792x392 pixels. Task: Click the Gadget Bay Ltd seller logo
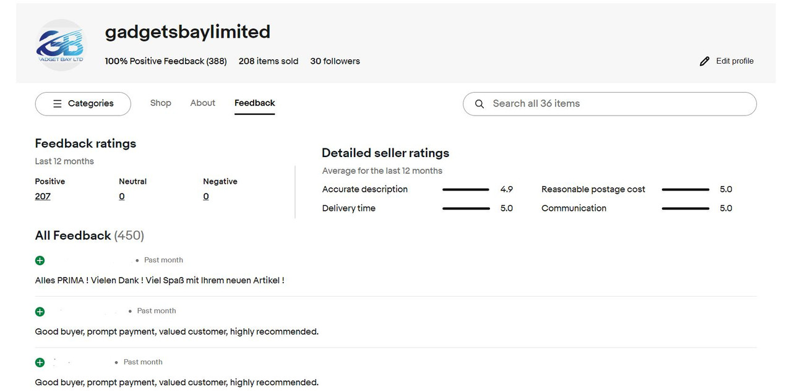pyautogui.click(x=60, y=45)
